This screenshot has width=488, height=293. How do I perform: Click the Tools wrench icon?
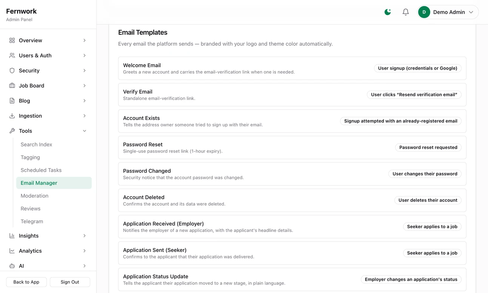click(x=12, y=131)
